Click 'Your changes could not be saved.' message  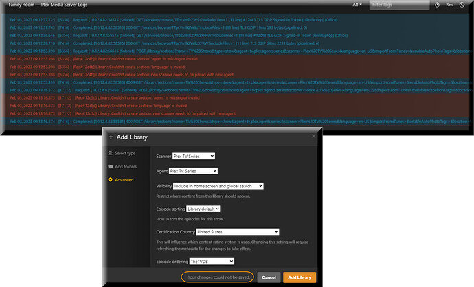(x=218, y=277)
